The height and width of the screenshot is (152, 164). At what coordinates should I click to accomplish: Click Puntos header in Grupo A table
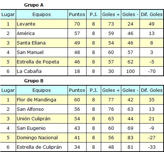[x=77, y=15]
